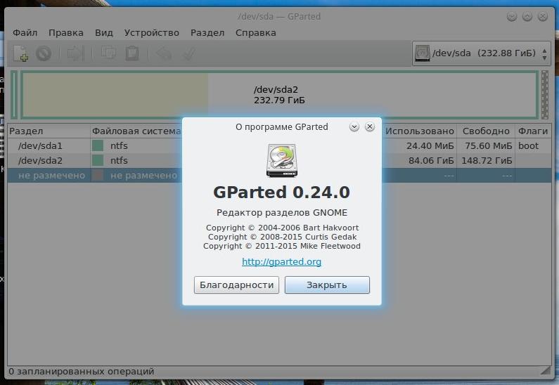Click the 75.60 МиБ free value

[488, 145]
